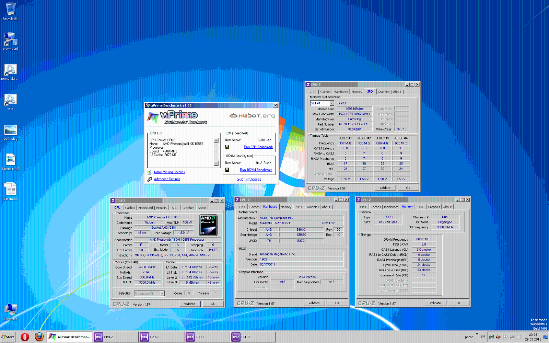Open Caches tab in CPU-Z CPU window
The height and width of the screenshot is (343, 549).
[x=130, y=208]
